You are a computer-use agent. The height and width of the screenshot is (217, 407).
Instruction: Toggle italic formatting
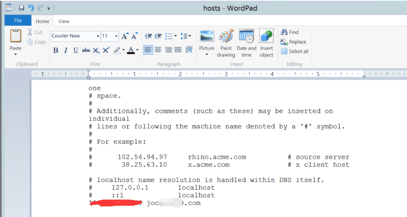pyautogui.click(x=66, y=50)
